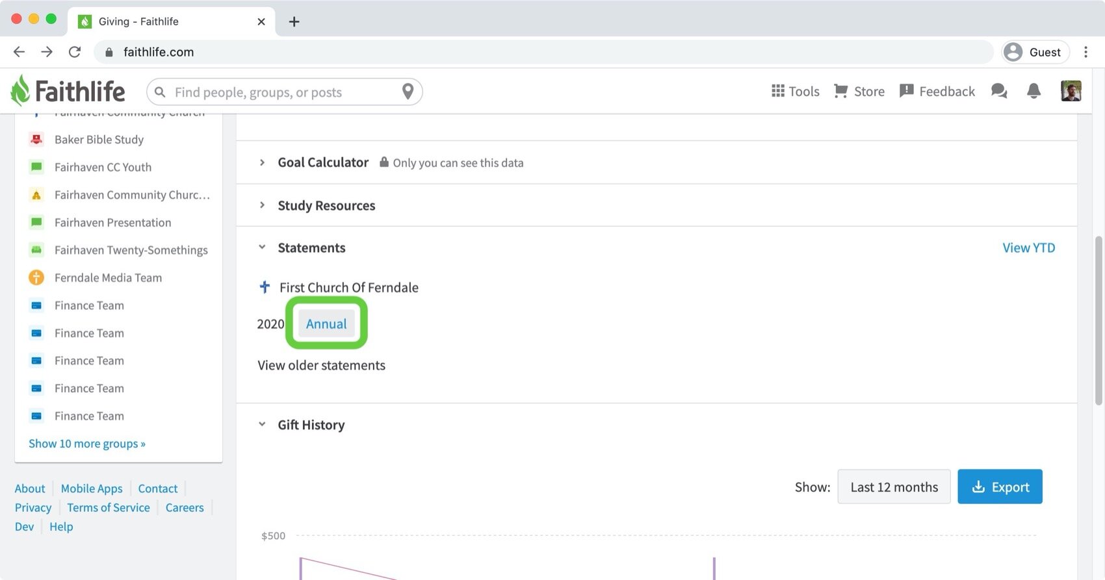Open the Last 12 months dropdown
The image size is (1105, 580).
894,486
